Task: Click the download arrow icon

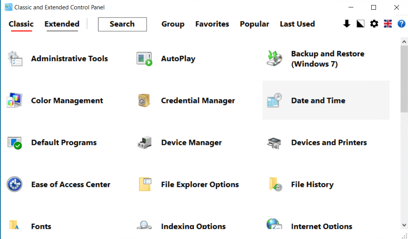Action: pyautogui.click(x=347, y=24)
